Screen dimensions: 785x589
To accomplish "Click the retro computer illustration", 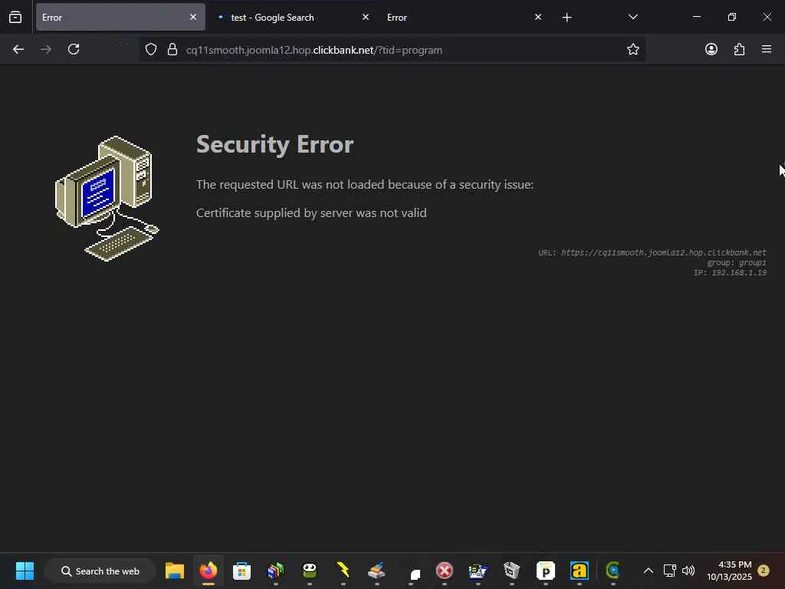I will pyautogui.click(x=107, y=199).
